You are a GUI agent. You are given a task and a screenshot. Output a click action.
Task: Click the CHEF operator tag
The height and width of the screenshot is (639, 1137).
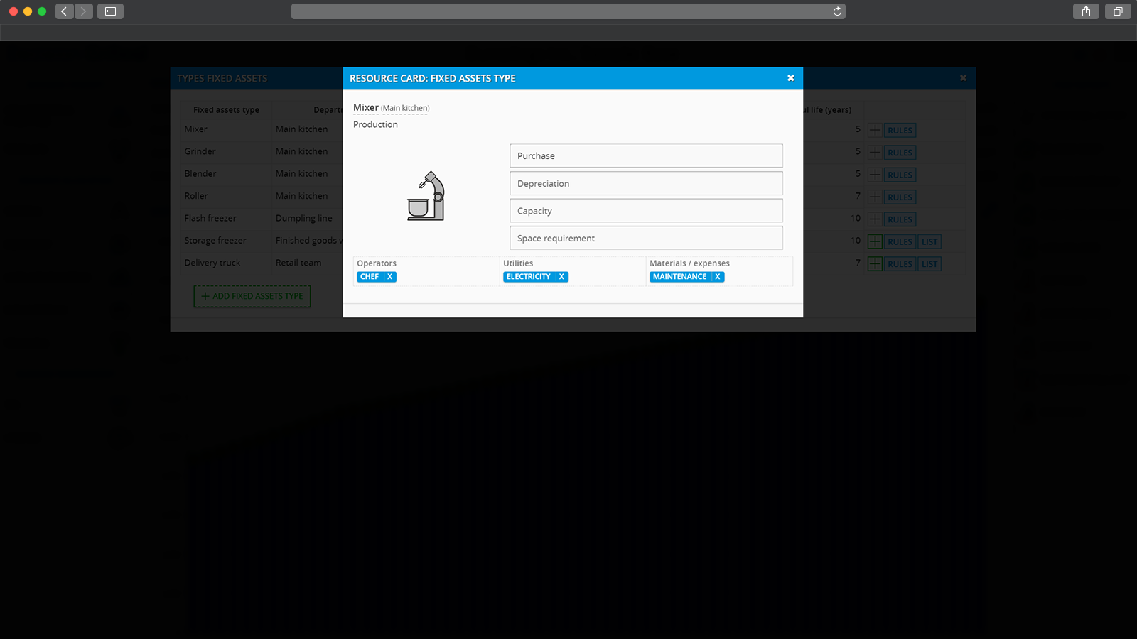[x=370, y=277]
